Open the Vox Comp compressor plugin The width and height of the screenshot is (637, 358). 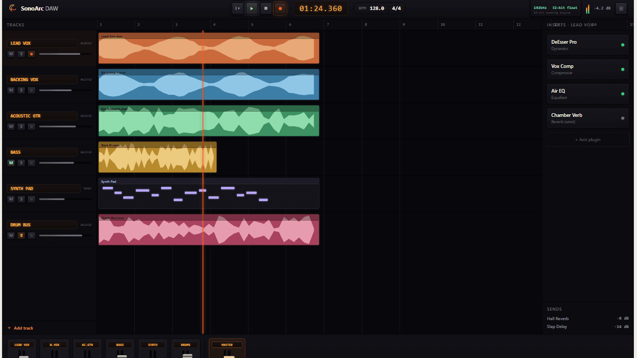click(588, 69)
